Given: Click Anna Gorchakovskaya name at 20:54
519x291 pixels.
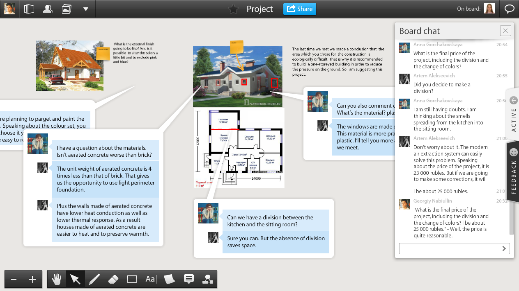Looking at the screenshot, I should pyautogui.click(x=438, y=45).
